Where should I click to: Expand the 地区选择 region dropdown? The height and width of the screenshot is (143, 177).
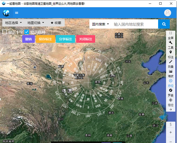click(x=13, y=23)
